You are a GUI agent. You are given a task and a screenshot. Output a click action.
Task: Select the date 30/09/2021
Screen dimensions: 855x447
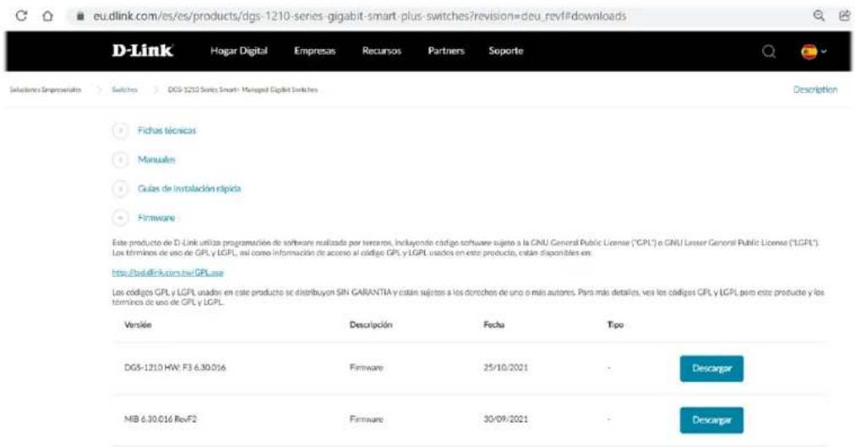pos(505,419)
